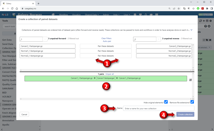Click the collection Name input field
This screenshot has height=131, width=214.
158,108
